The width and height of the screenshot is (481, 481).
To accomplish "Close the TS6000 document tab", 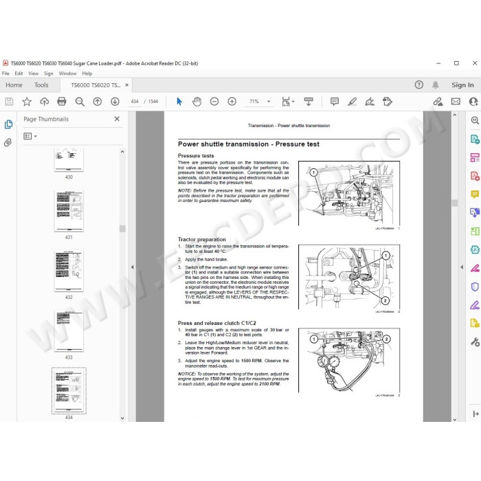I will tap(126, 85).
